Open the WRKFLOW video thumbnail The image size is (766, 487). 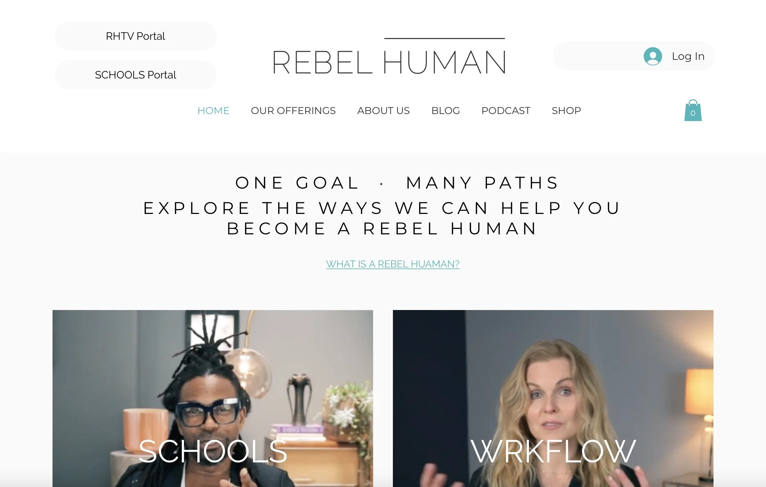(x=553, y=398)
